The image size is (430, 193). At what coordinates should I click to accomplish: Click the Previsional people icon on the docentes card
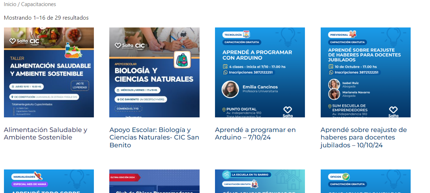coord(353,34)
